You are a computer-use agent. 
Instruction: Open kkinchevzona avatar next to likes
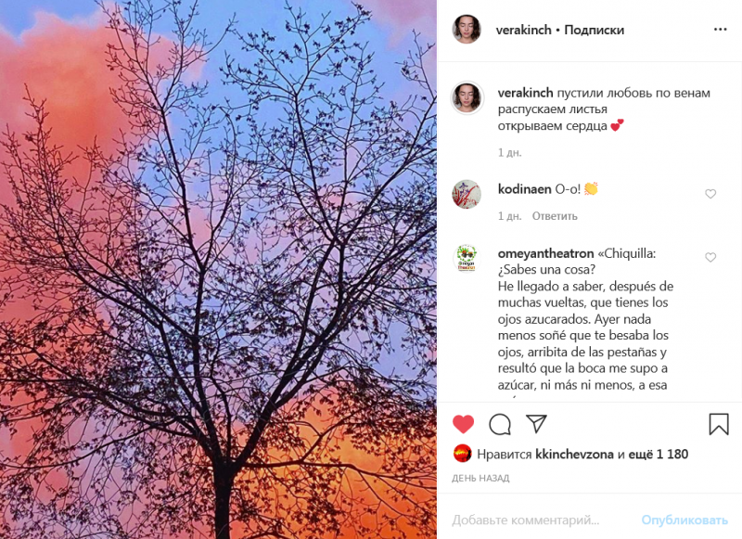pyautogui.click(x=462, y=454)
